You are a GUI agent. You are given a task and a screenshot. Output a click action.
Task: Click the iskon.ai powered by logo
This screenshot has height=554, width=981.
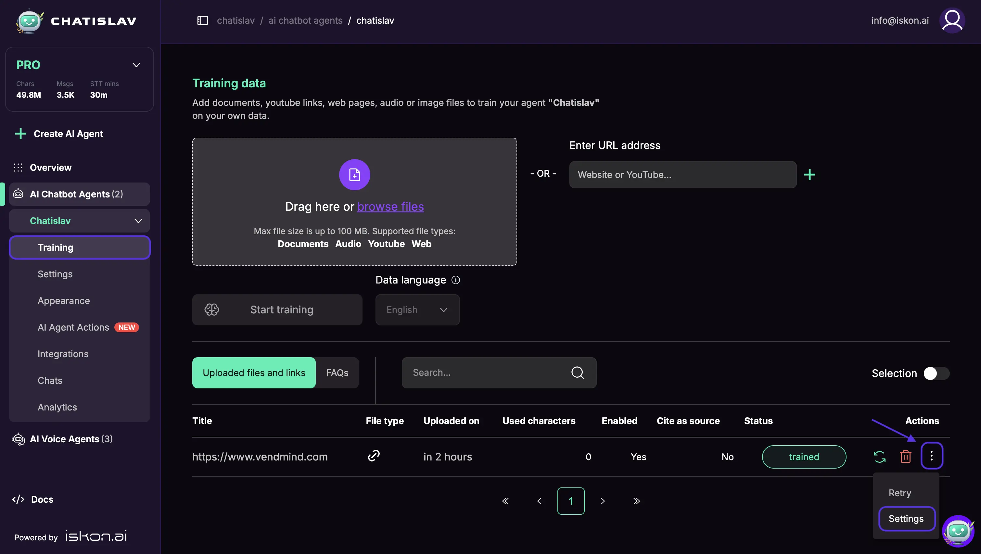96,536
